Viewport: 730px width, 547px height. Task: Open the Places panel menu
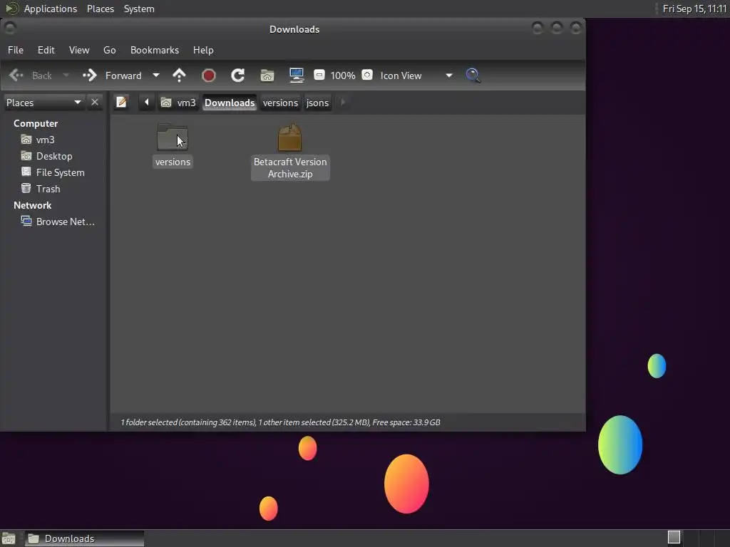click(x=101, y=9)
